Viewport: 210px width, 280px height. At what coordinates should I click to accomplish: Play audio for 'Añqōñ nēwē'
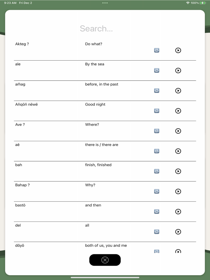[178, 111]
